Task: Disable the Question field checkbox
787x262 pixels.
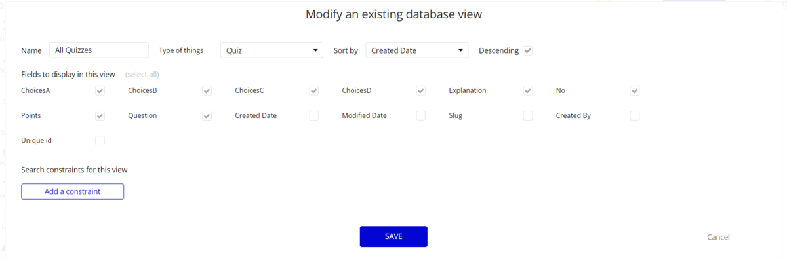Action: [x=207, y=116]
